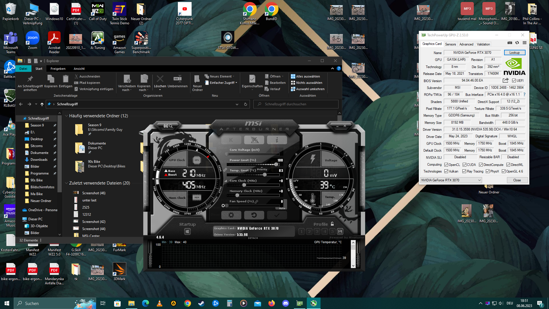Open Afterburner settings gear button

click(231, 215)
